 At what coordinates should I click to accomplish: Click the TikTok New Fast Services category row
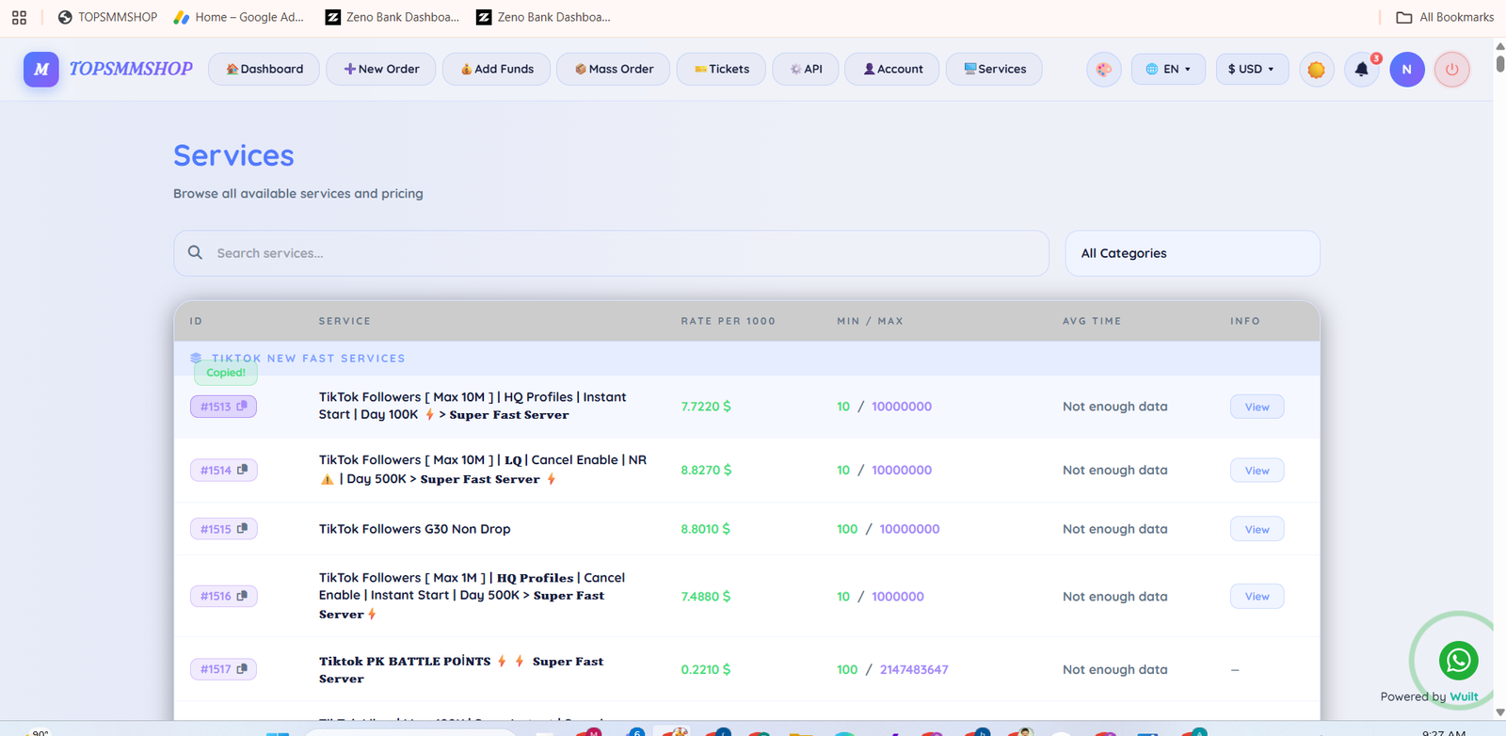point(746,359)
